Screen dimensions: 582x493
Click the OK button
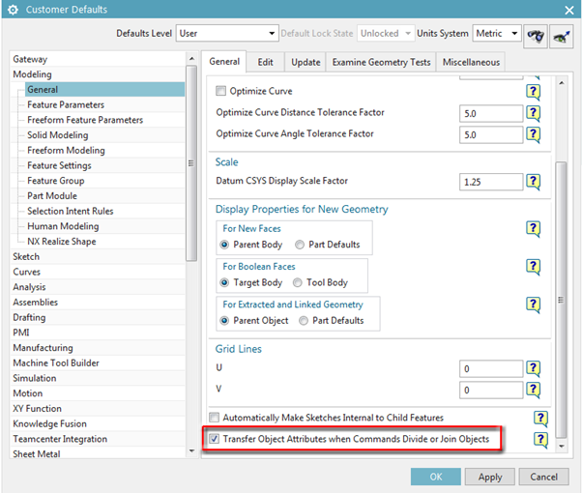click(435, 477)
